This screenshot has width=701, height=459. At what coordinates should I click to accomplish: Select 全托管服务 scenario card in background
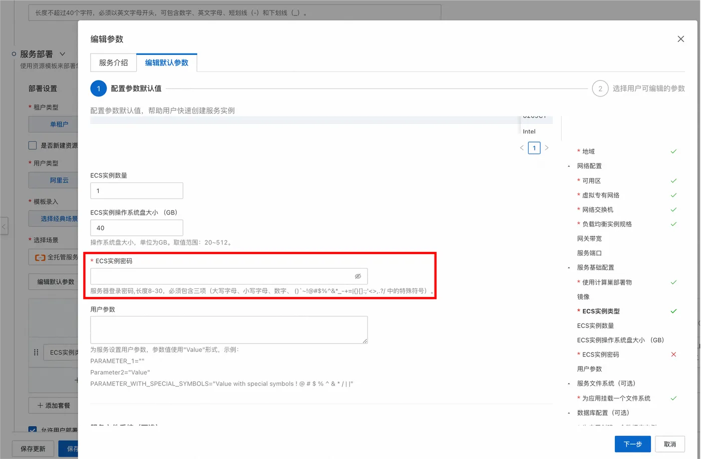click(x=54, y=257)
